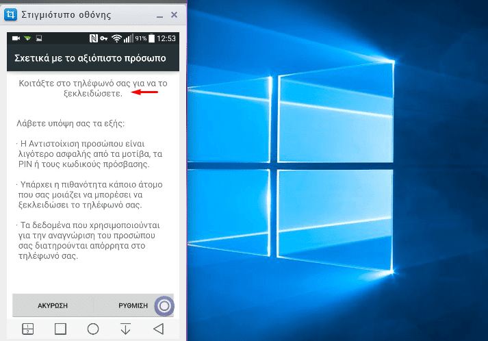The width and height of the screenshot is (488, 341).
Task: Tap the video camera status bar icon
Action: [x=16, y=38]
